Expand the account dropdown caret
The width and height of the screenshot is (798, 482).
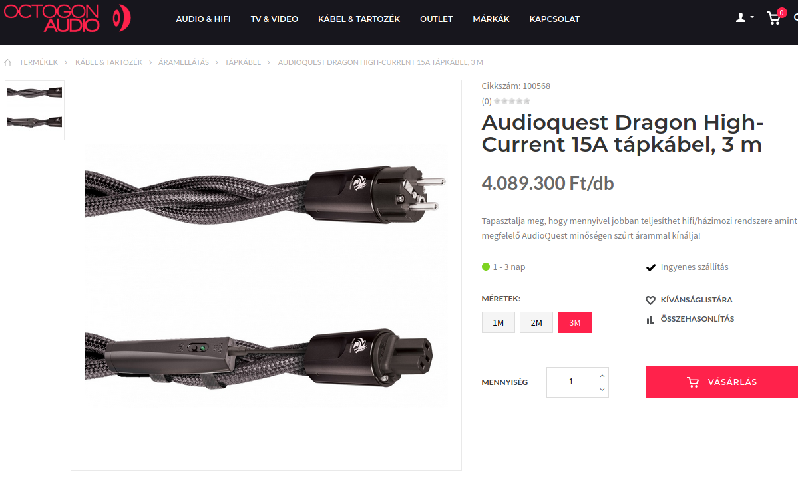pos(752,18)
